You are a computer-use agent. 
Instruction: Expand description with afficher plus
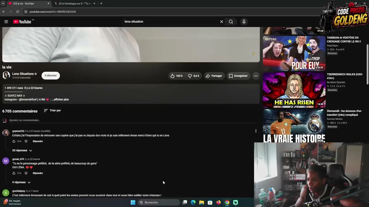[60, 99]
